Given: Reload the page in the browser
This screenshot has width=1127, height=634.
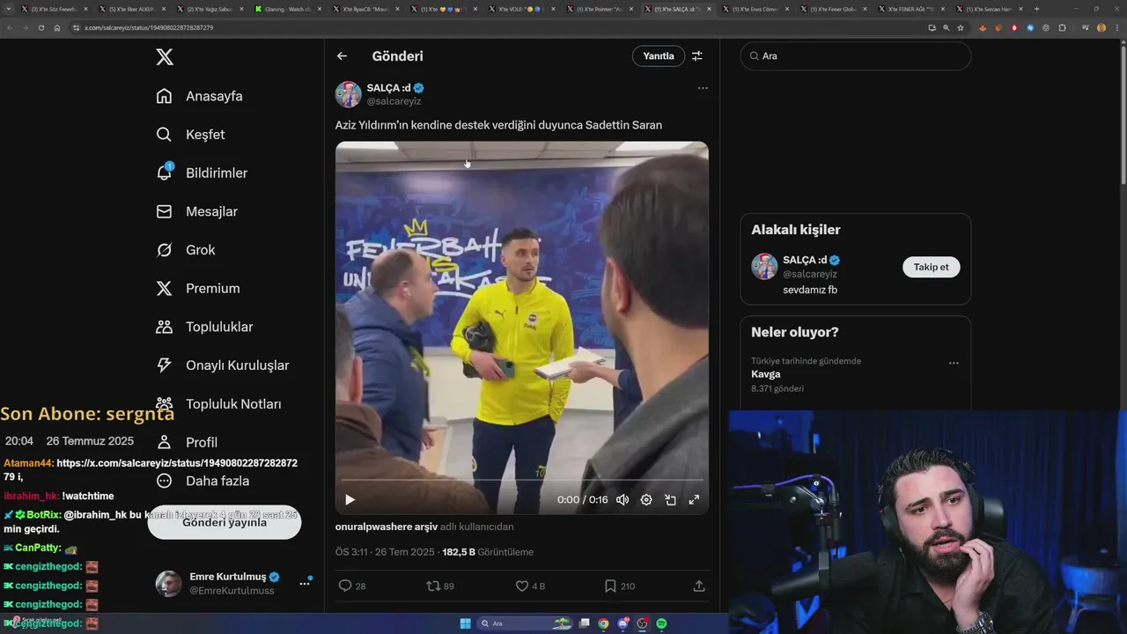Looking at the screenshot, I should click(x=41, y=27).
